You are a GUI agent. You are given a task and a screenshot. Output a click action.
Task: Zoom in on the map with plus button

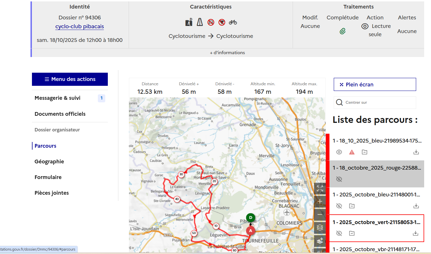tap(320, 201)
